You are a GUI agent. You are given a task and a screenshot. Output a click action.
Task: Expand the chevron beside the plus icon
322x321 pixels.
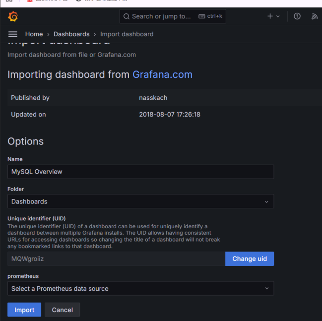pos(278,16)
